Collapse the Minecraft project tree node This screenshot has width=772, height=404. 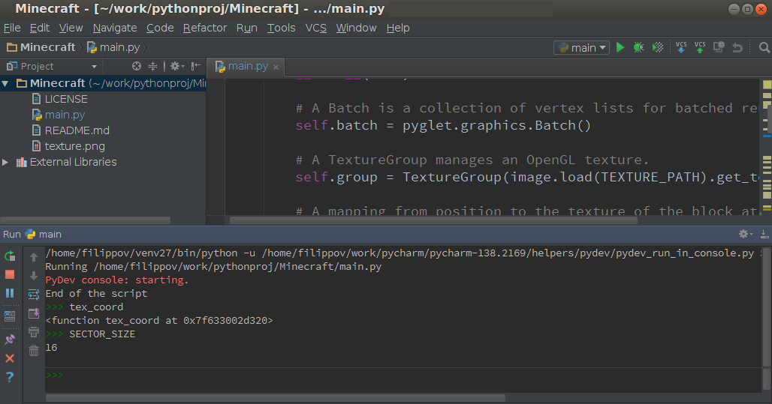tap(5, 83)
